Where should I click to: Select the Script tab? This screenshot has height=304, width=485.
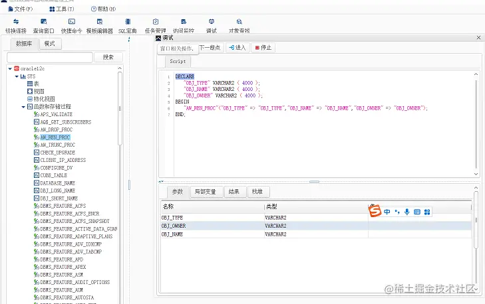point(178,62)
